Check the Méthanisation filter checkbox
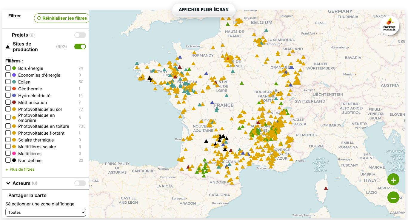Viewport: 408px width, 220px height. coord(8,102)
